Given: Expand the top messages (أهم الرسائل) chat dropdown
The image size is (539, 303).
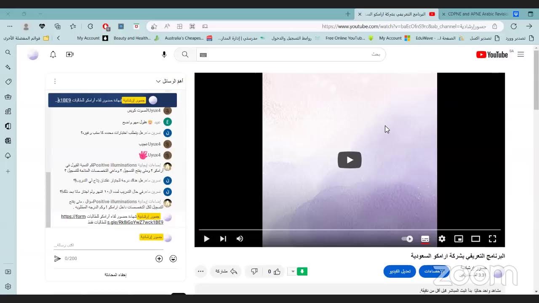Looking at the screenshot, I should [x=169, y=81].
